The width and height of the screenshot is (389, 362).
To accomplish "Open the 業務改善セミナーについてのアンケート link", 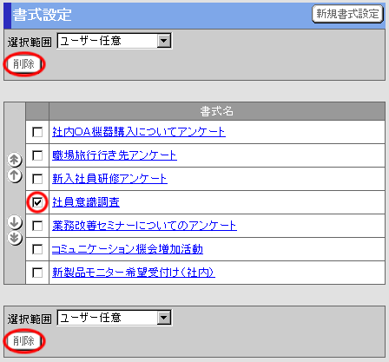I will coord(144,226).
